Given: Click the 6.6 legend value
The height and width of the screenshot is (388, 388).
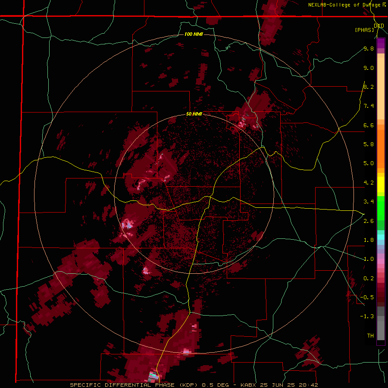Looking at the screenshot, I should coord(369,125).
